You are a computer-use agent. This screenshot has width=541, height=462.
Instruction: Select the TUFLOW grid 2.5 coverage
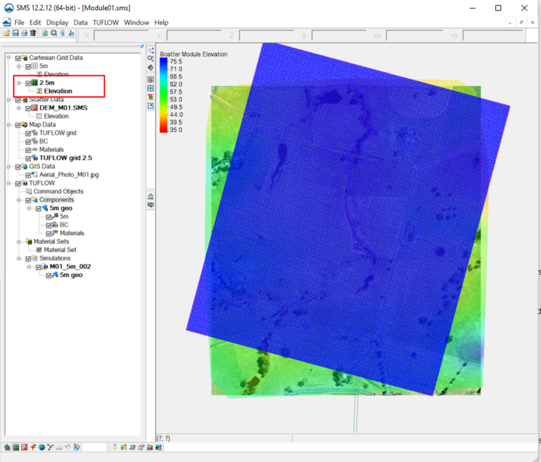coord(66,158)
